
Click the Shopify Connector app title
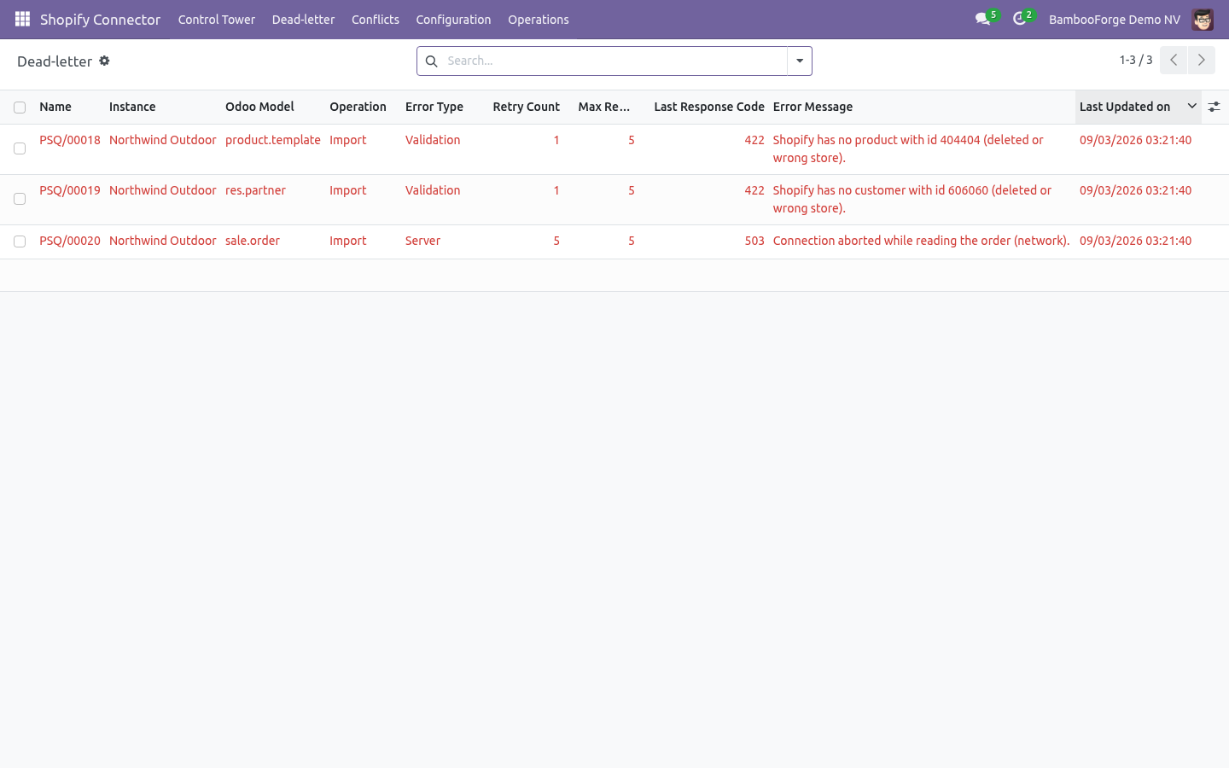coord(100,20)
